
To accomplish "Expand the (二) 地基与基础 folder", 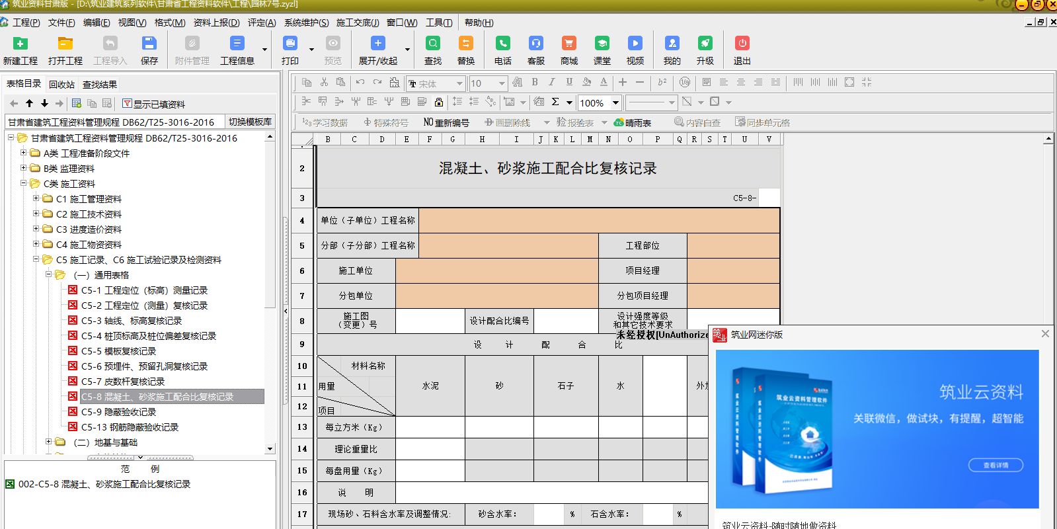I will tap(48, 442).
